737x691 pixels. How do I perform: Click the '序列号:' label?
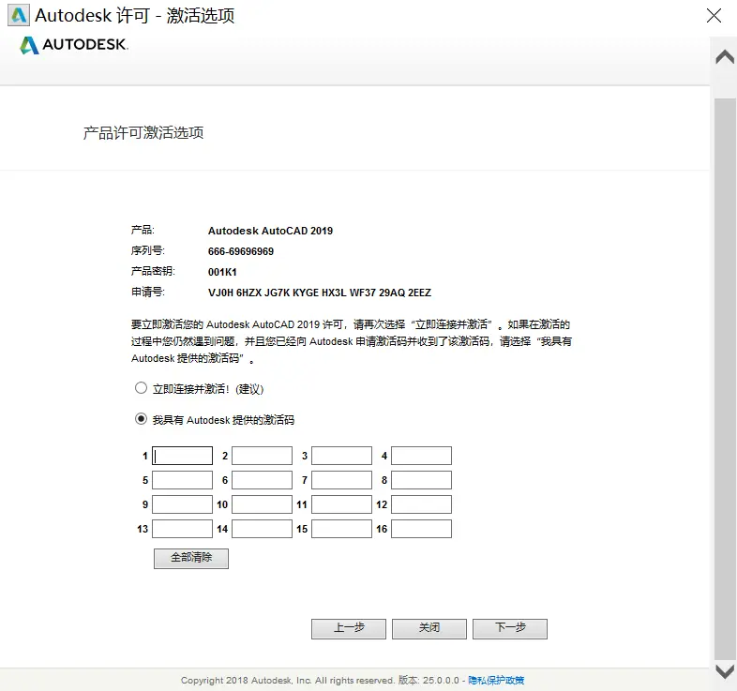pos(147,250)
